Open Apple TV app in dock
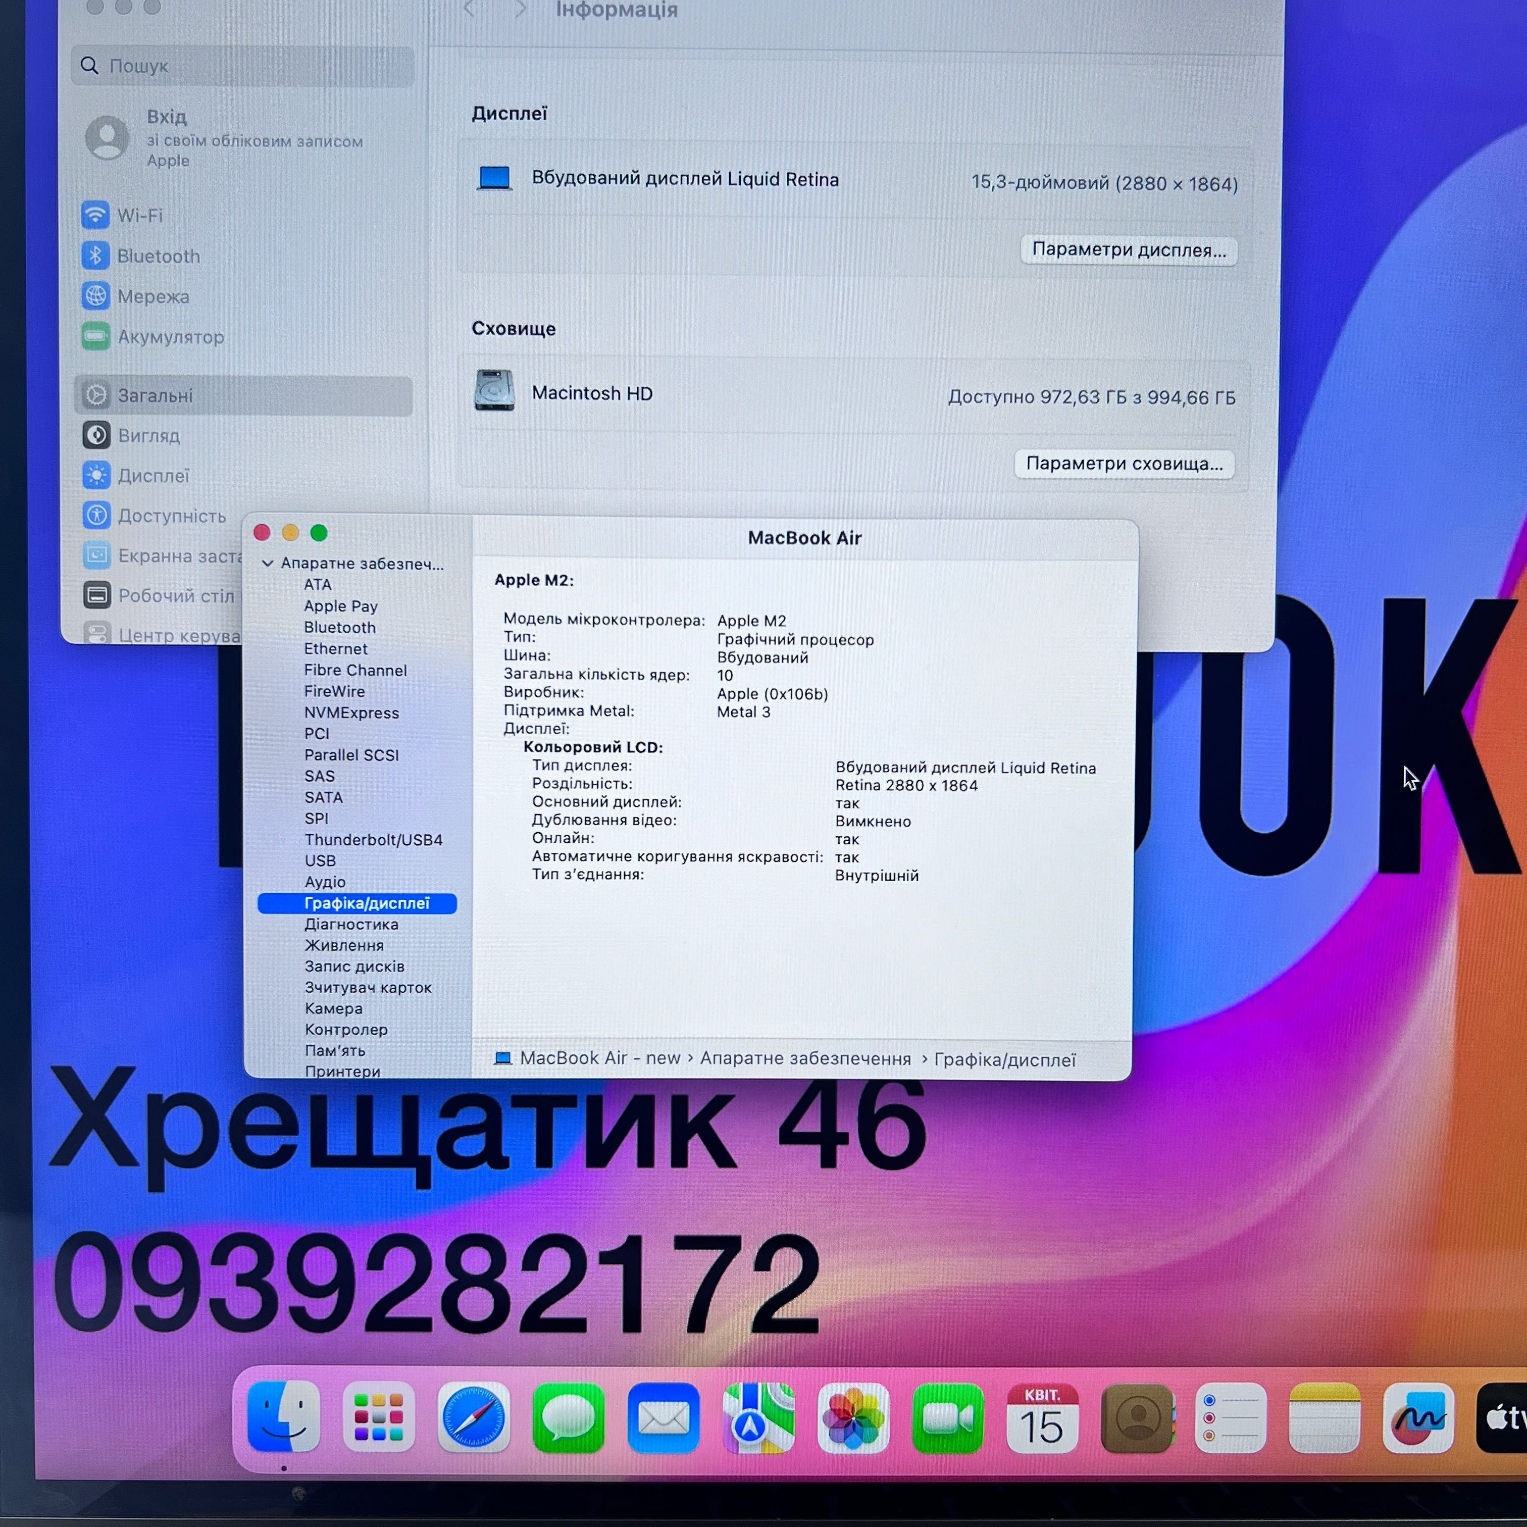Image resolution: width=1527 pixels, height=1527 pixels. tap(1501, 1418)
